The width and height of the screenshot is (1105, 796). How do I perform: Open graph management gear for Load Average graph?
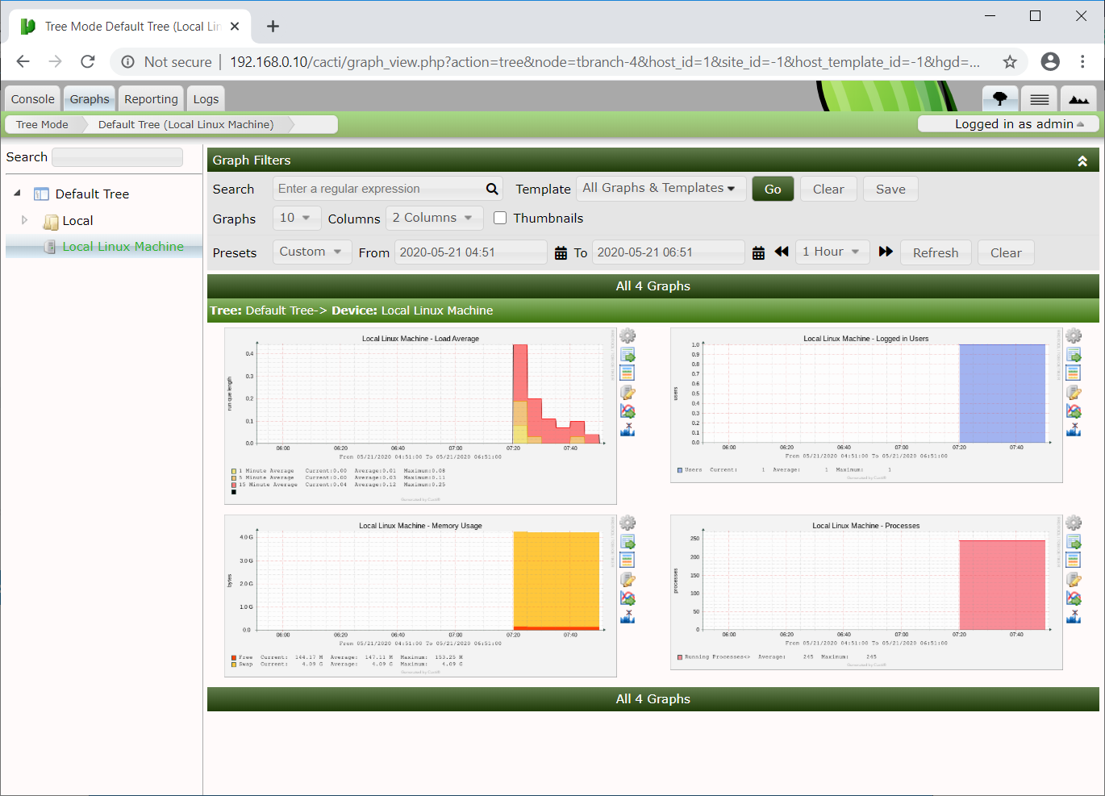(628, 335)
